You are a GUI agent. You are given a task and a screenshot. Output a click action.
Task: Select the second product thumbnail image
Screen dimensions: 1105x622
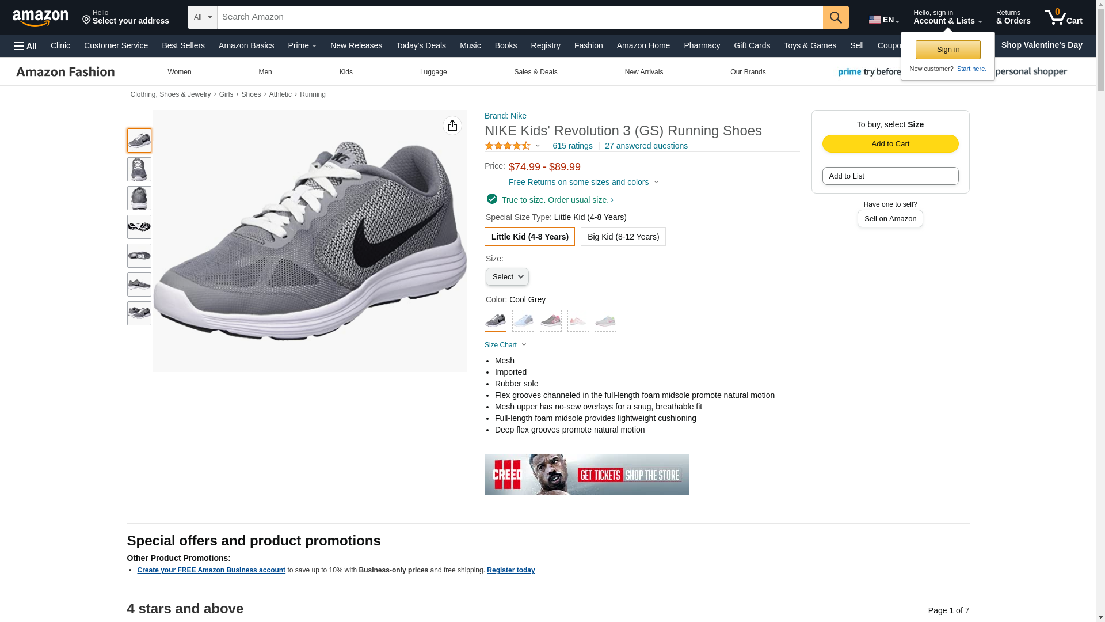139,169
